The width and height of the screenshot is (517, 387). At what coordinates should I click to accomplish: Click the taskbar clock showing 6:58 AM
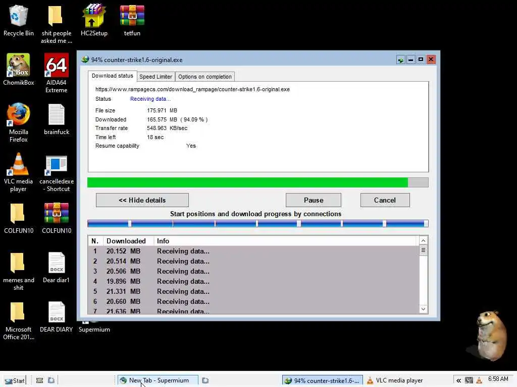pos(498,379)
